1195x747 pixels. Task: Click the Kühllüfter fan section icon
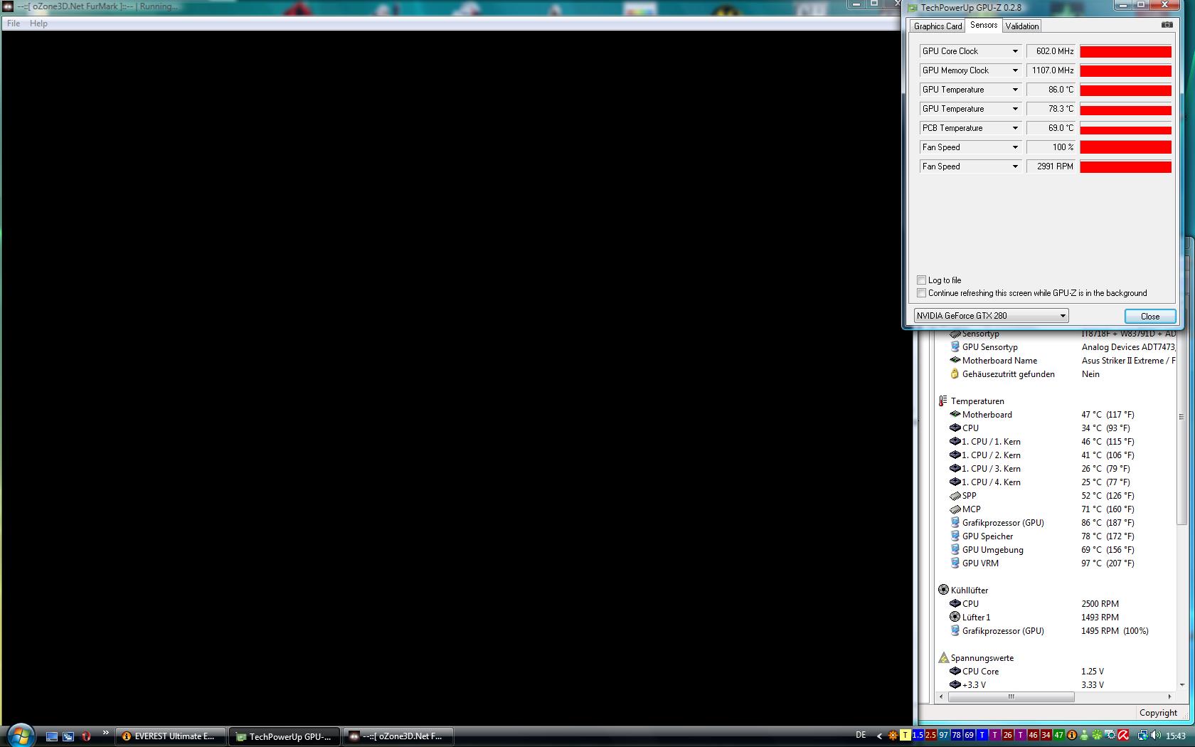pyautogui.click(x=943, y=590)
